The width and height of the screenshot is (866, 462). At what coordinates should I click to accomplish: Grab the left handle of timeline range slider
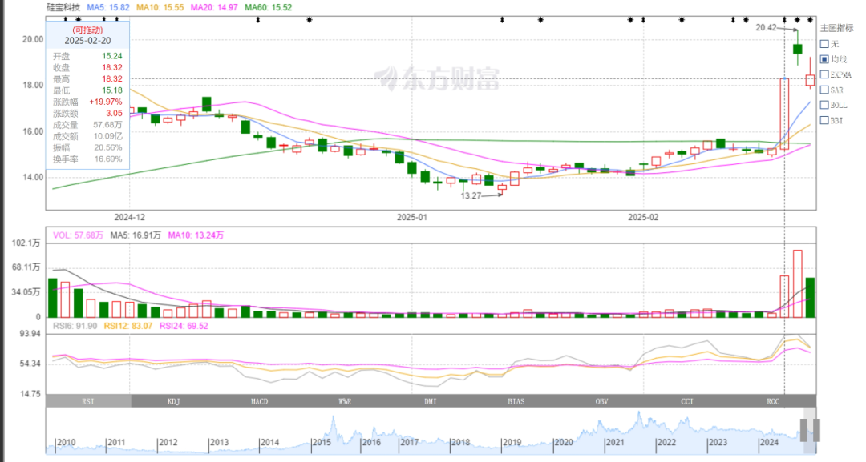[804, 430]
